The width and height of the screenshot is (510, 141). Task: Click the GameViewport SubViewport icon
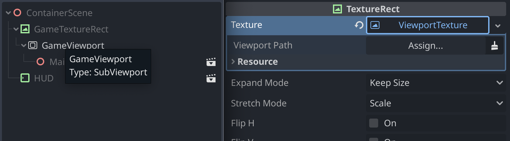[33, 45]
